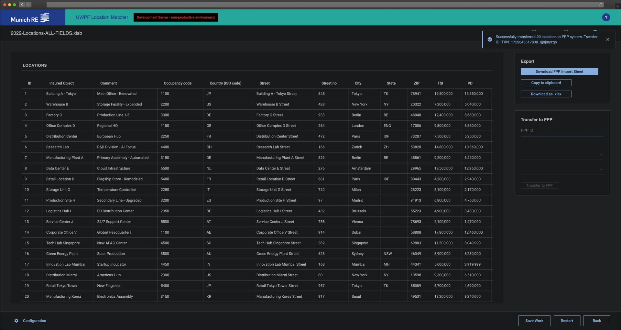Click Copy to clipboard button
This screenshot has width=621, height=330.
click(x=546, y=83)
